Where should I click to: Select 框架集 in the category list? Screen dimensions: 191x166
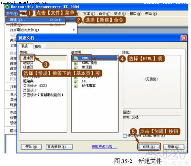pos(28,81)
